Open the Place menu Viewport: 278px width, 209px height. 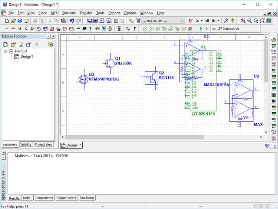point(43,13)
